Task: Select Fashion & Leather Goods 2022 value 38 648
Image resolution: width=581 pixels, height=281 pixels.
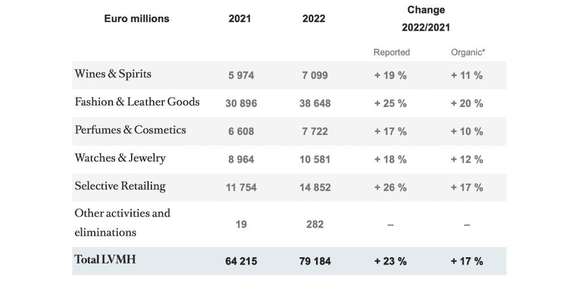Action: coord(314,104)
